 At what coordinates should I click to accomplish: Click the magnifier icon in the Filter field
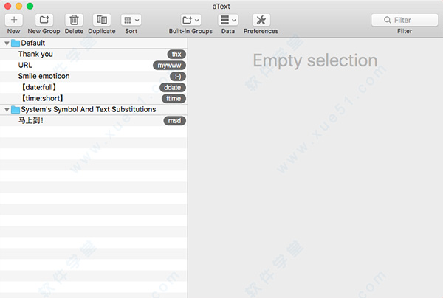[388, 20]
